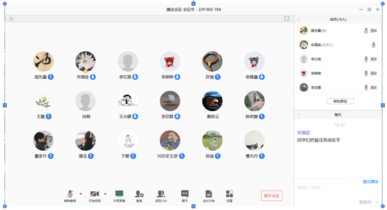Open 设置 settings grid icon
The image size is (387, 210).
pos(229,193)
